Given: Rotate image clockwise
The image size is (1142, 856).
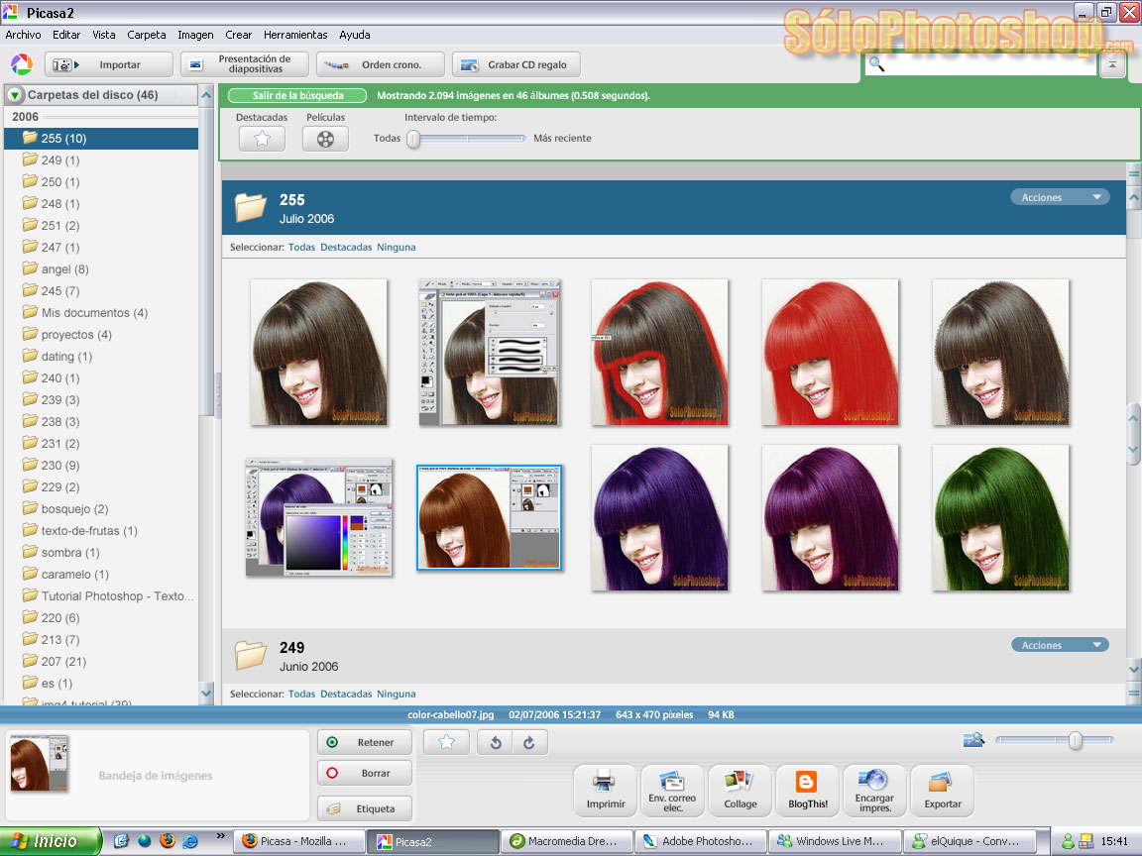Looking at the screenshot, I should point(529,742).
